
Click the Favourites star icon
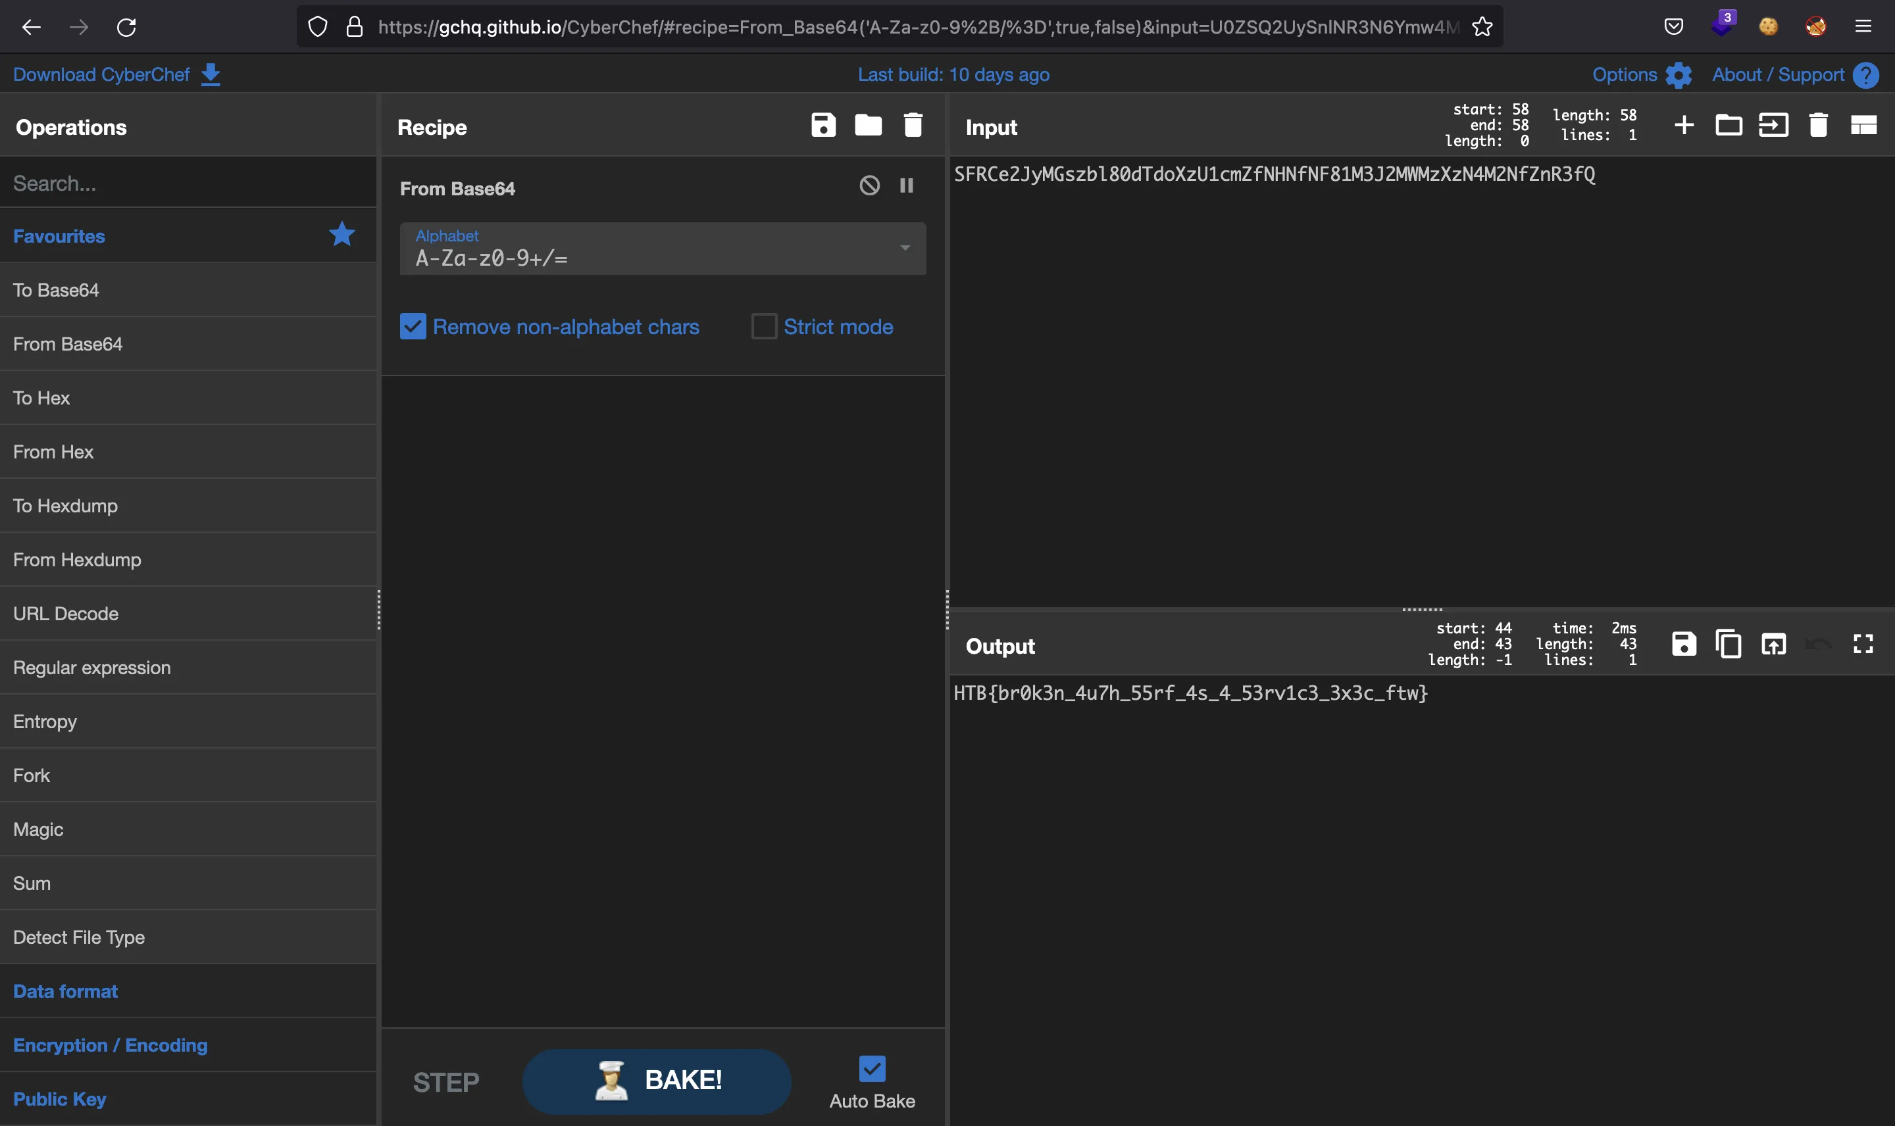click(x=342, y=234)
